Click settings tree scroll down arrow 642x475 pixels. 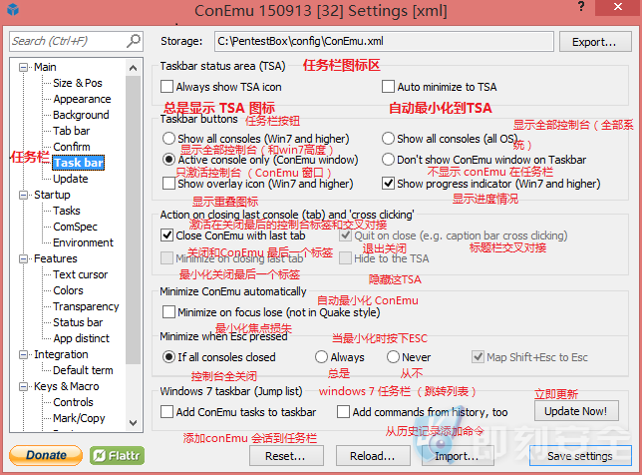133,422
